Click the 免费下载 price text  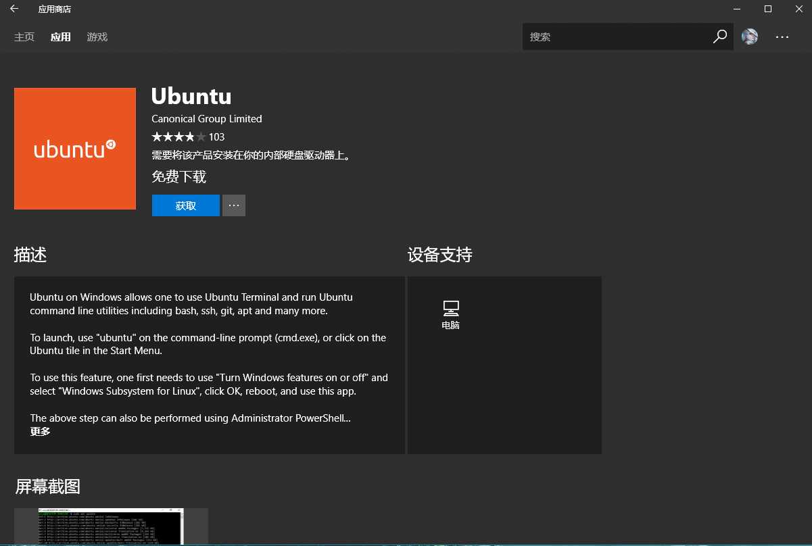179,177
